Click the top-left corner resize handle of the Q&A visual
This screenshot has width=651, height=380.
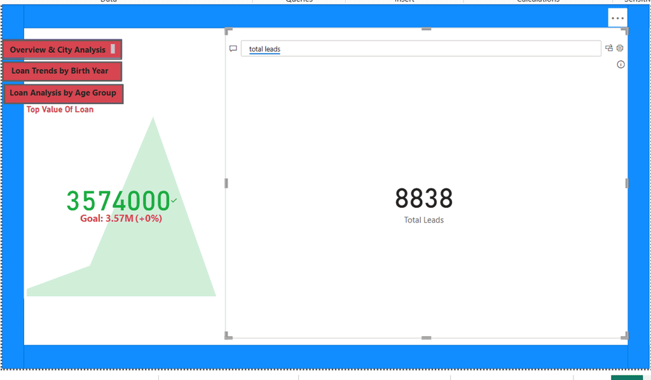228,31
